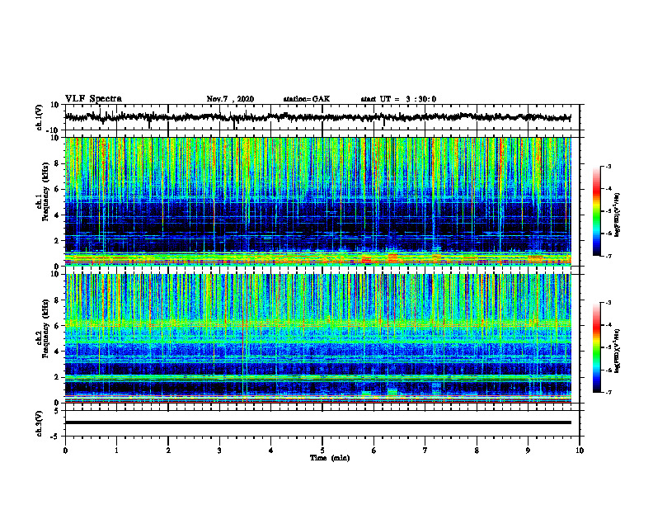Viewport: 653px width, 505px height.
Task: Click the time axis tick label '10'
Action: click(580, 451)
